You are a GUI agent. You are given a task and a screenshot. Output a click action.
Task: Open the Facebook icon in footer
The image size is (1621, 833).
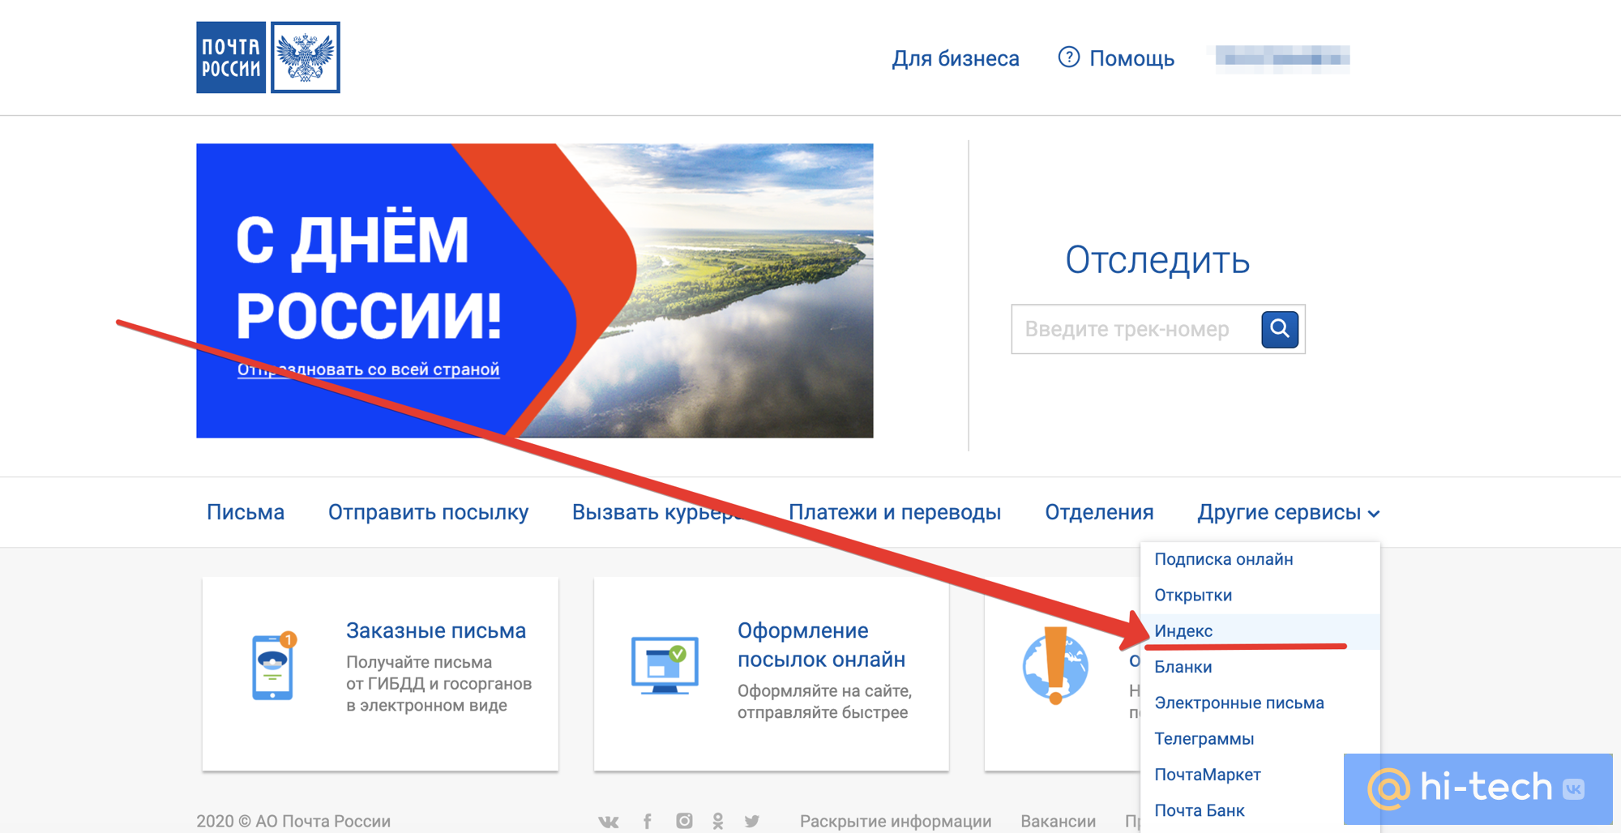pyautogui.click(x=647, y=822)
